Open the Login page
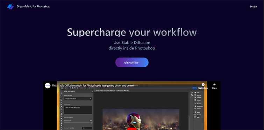 [x=253, y=6]
